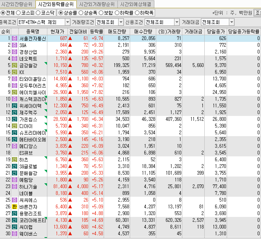
Task: Choose the 상승폭 radio option
Action: (x=81, y=13)
